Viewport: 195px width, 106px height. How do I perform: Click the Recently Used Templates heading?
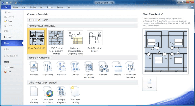point(42,26)
